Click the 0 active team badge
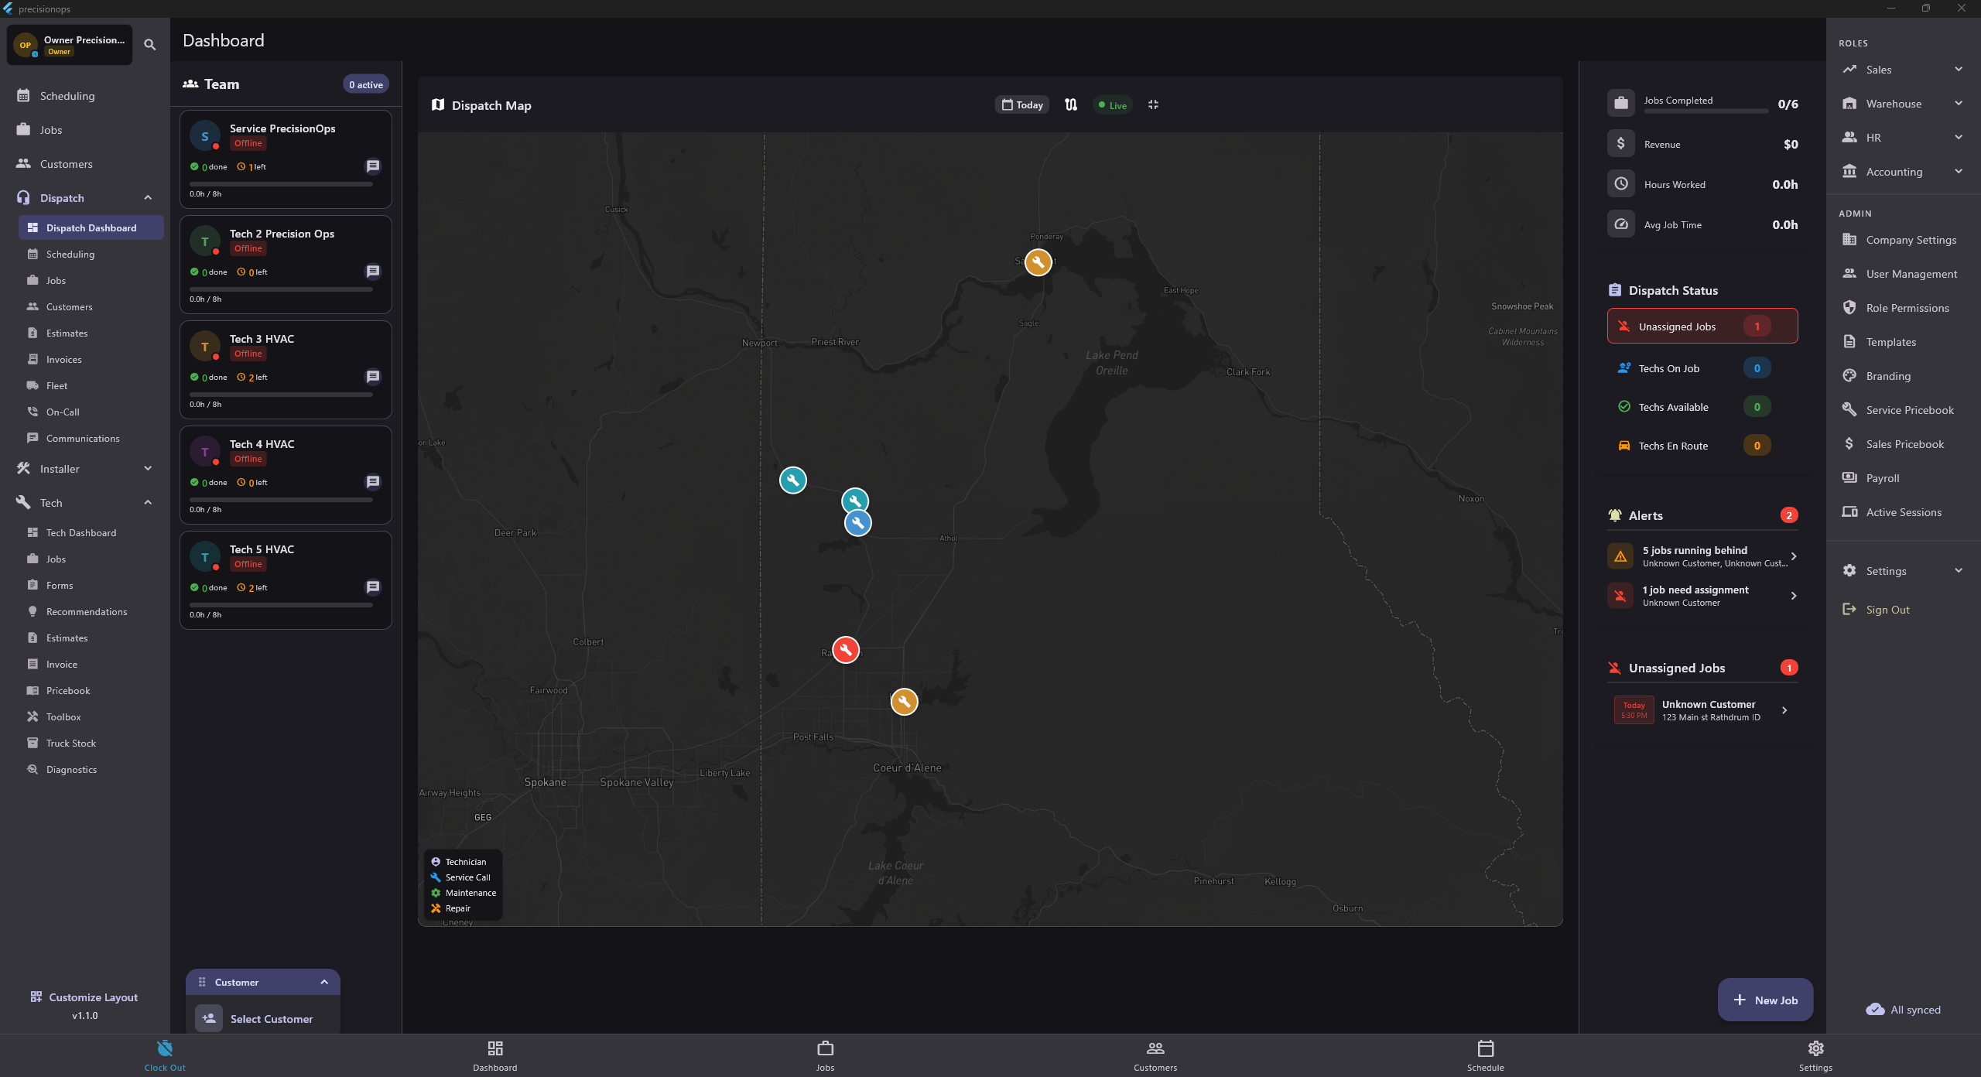 coord(365,84)
